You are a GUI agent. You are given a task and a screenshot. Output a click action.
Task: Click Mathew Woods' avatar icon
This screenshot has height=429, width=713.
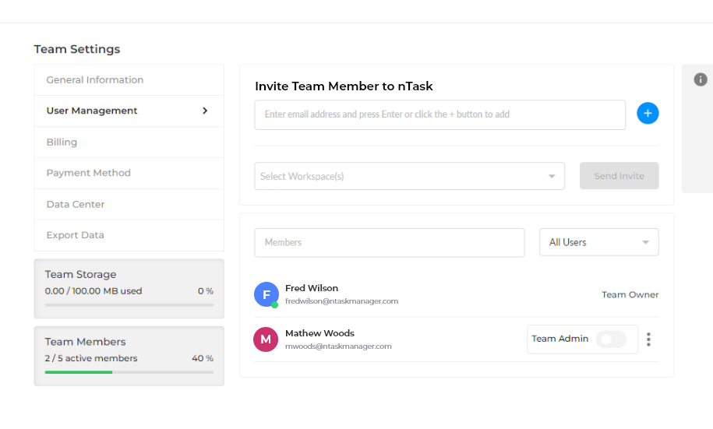266,339
